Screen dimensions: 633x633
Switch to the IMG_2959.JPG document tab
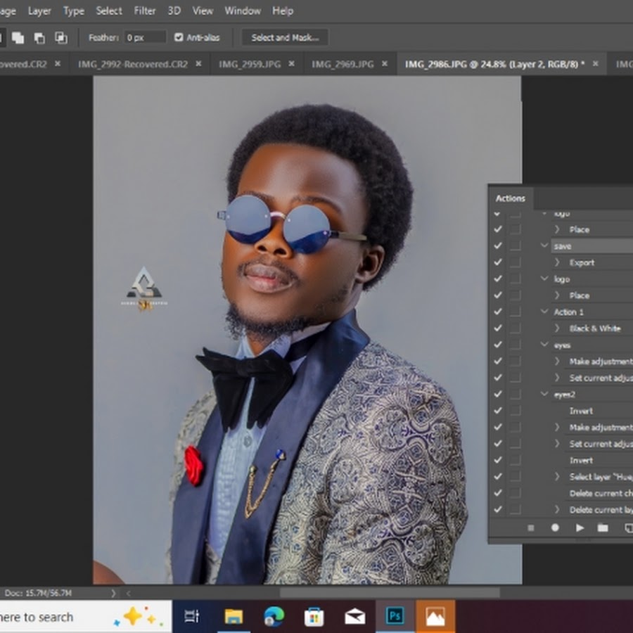point(250,64)
